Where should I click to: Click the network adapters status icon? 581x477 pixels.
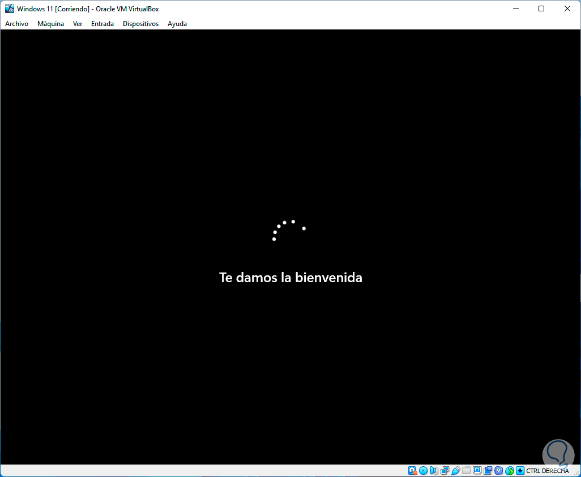point(445,471)
